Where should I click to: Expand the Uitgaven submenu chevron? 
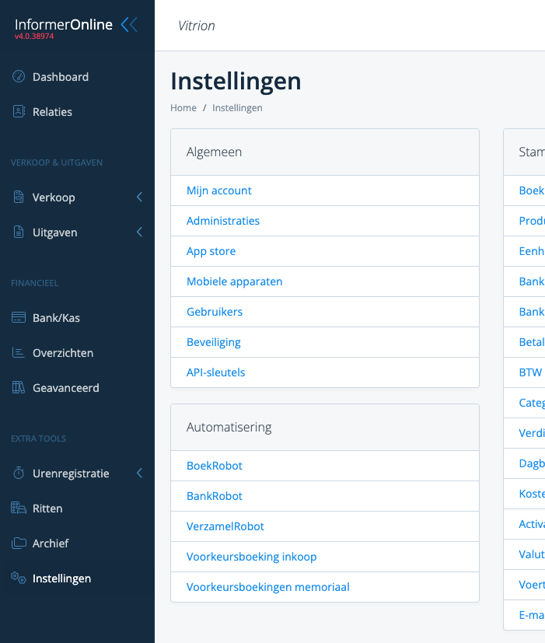click(139, 232)
